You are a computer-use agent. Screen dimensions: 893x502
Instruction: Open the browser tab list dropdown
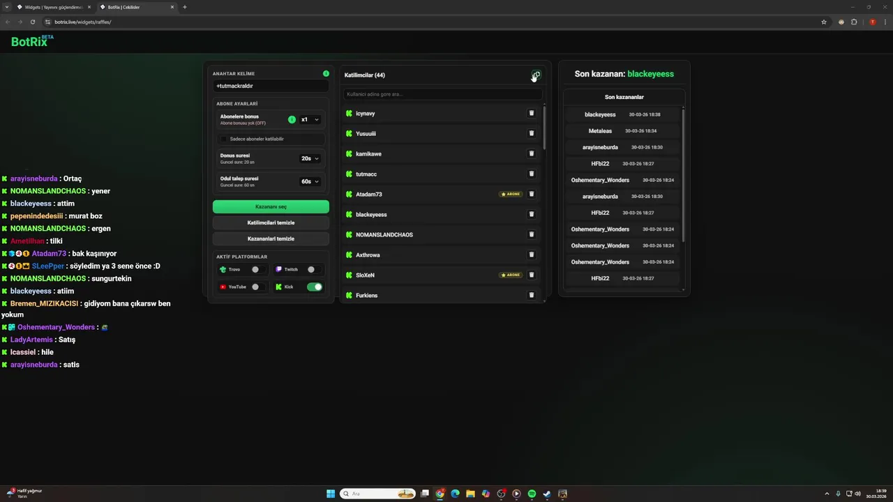pos(6,7)
